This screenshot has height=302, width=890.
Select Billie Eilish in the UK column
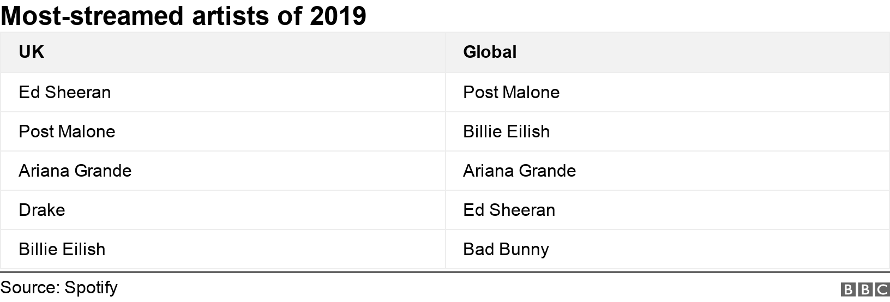pyautogui.click(x=62, y=249)
